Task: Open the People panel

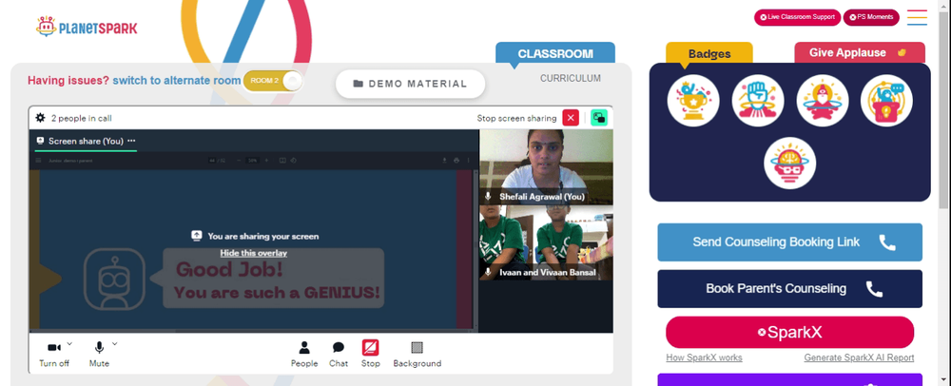Action: click(304, 354)
